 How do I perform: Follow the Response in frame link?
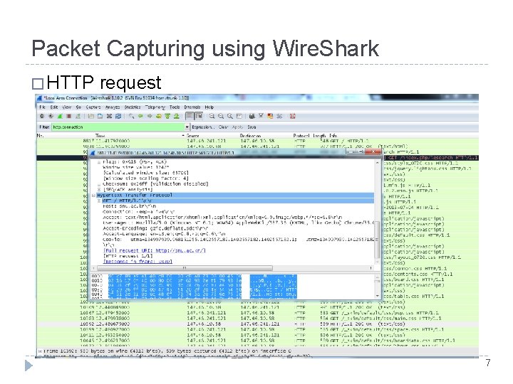138,262
